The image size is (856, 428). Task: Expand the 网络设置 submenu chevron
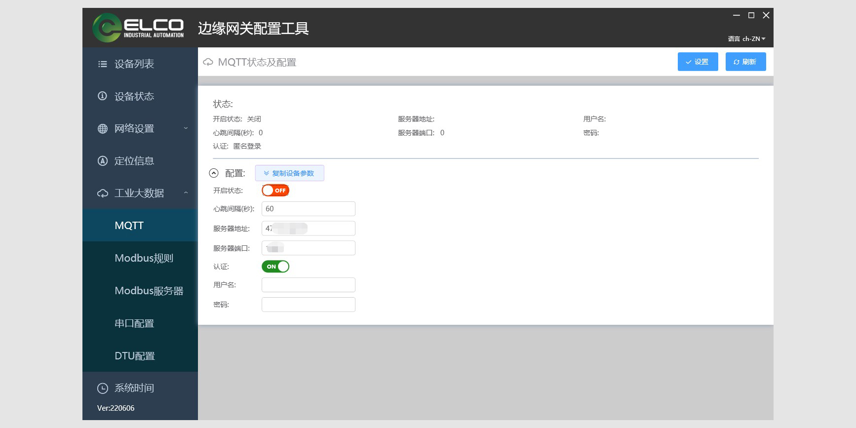[x=186, y=128]
